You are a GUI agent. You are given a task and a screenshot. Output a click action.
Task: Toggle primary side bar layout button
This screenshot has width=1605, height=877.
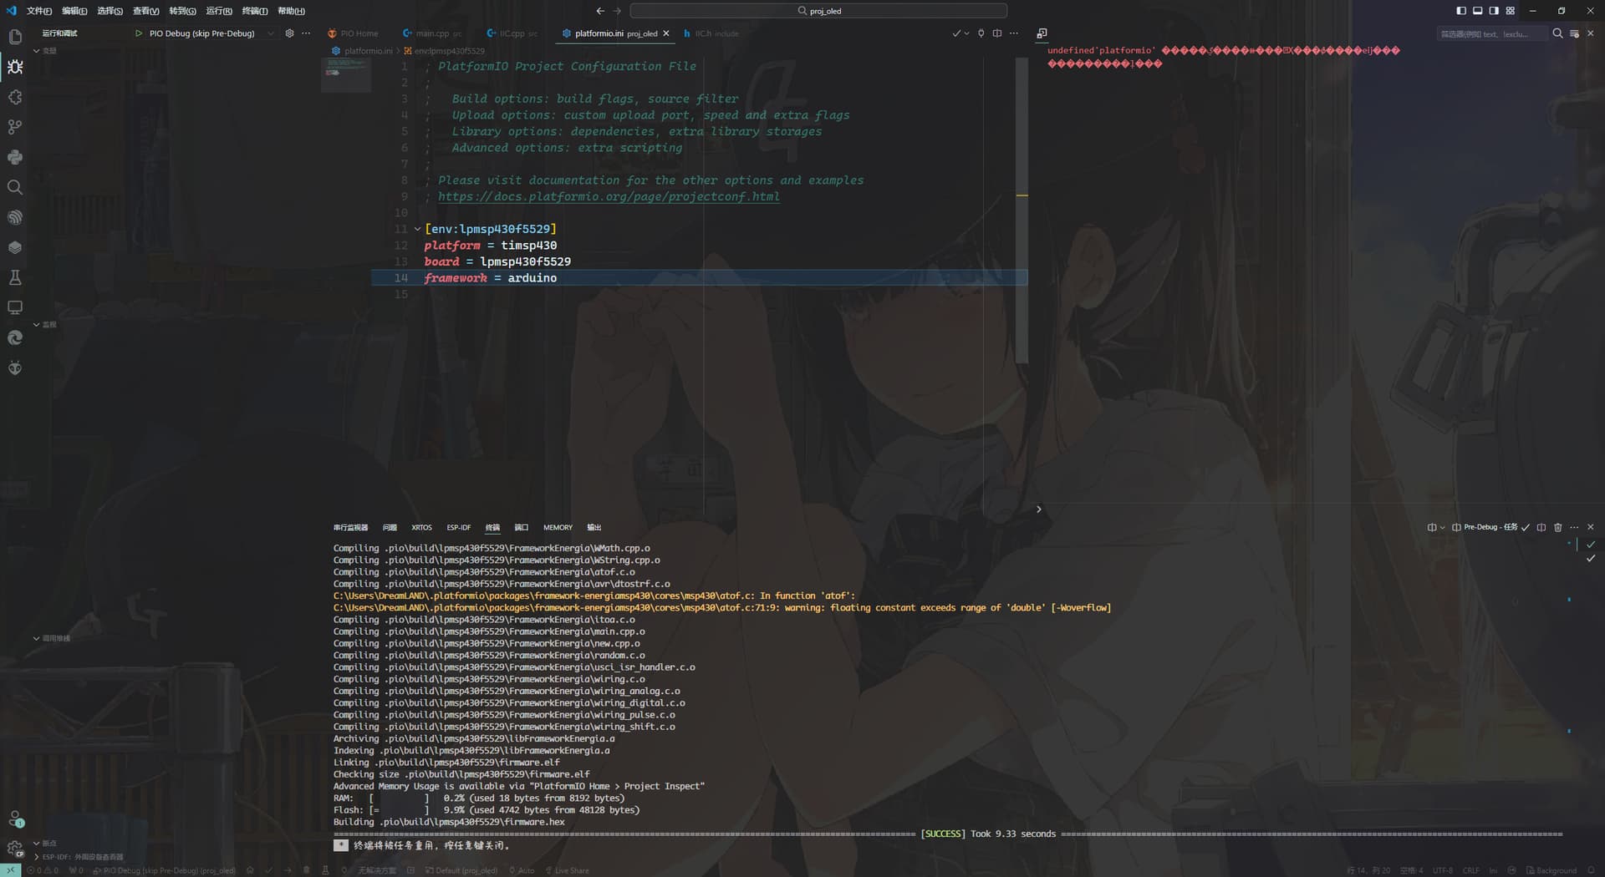1461,11
